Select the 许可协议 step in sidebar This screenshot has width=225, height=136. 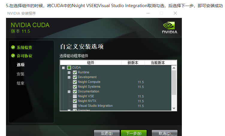point(24,56)
